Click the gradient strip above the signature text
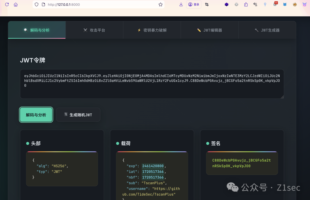Image resolution: width=310 pixels, height=200 pixels. tap(242, 151)
